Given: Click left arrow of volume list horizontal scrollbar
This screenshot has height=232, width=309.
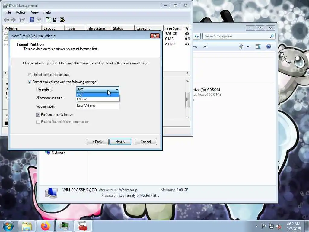Looking at the screenshot, I should pyautogui.click(x=5, y=73).
